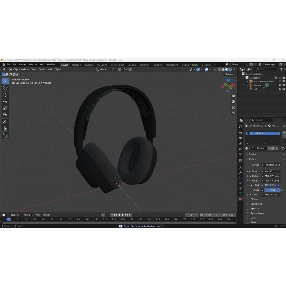Select the Annotate tool
The image size is (286, 286).
(5, 122)
